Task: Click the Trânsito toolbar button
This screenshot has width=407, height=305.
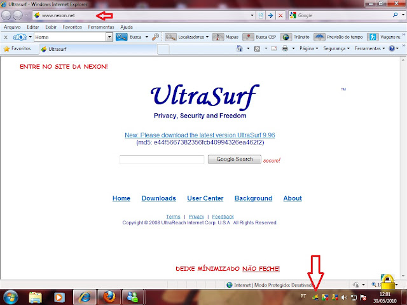Action: tap(295, 37)
